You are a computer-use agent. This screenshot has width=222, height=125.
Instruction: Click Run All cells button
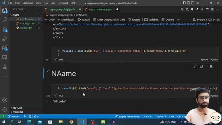84,19
